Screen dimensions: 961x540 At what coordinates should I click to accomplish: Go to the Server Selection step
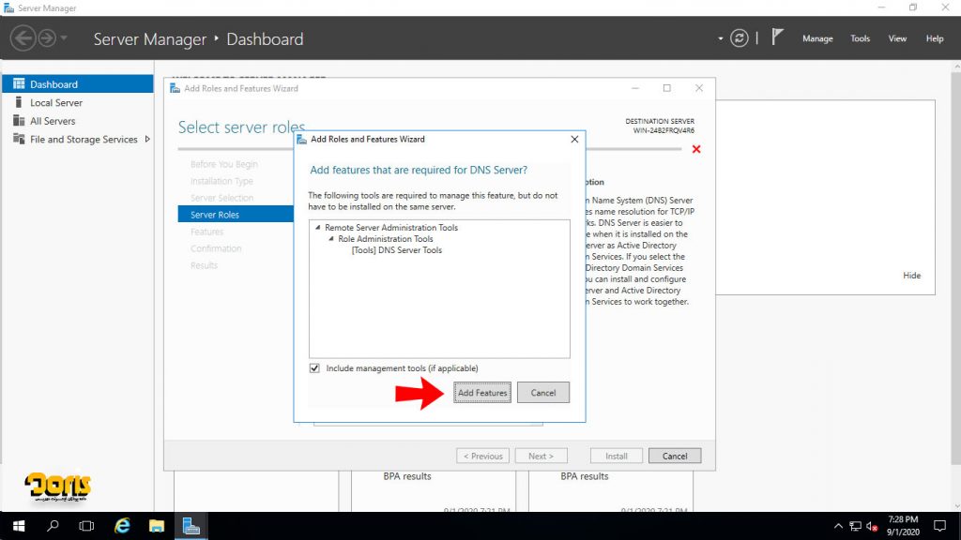221,198
